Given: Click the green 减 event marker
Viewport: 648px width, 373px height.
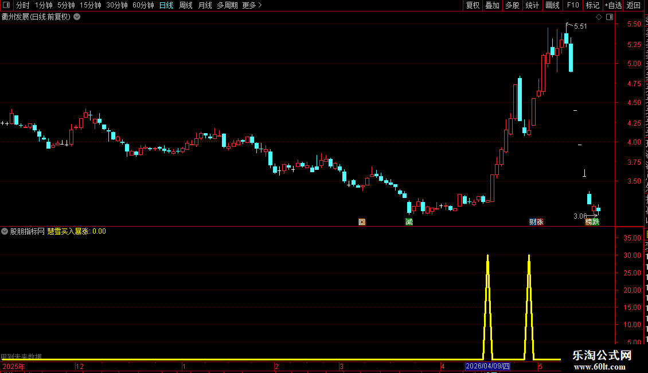Looking at the screenshot, I should pyautogui.click(x=409, y=222).
